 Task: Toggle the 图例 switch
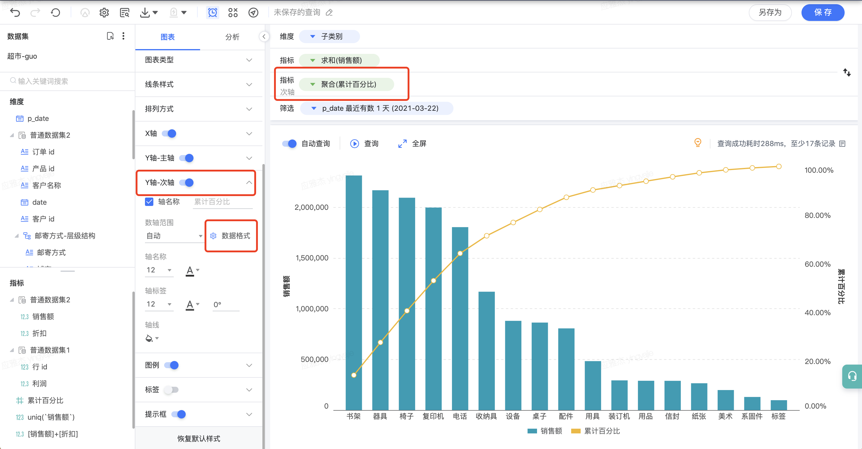(x=171, y=365)
